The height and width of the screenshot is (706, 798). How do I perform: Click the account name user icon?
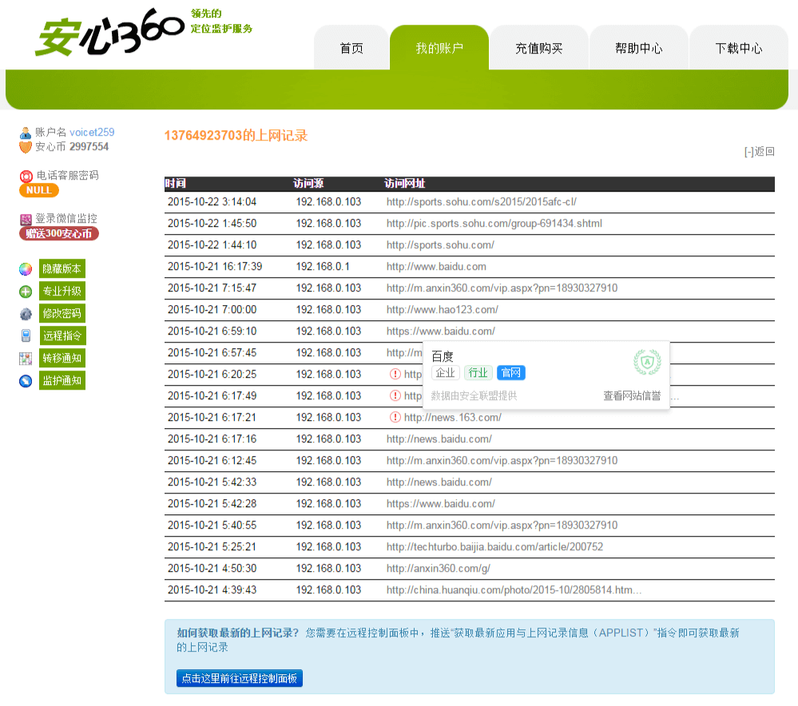coord(26,133)
